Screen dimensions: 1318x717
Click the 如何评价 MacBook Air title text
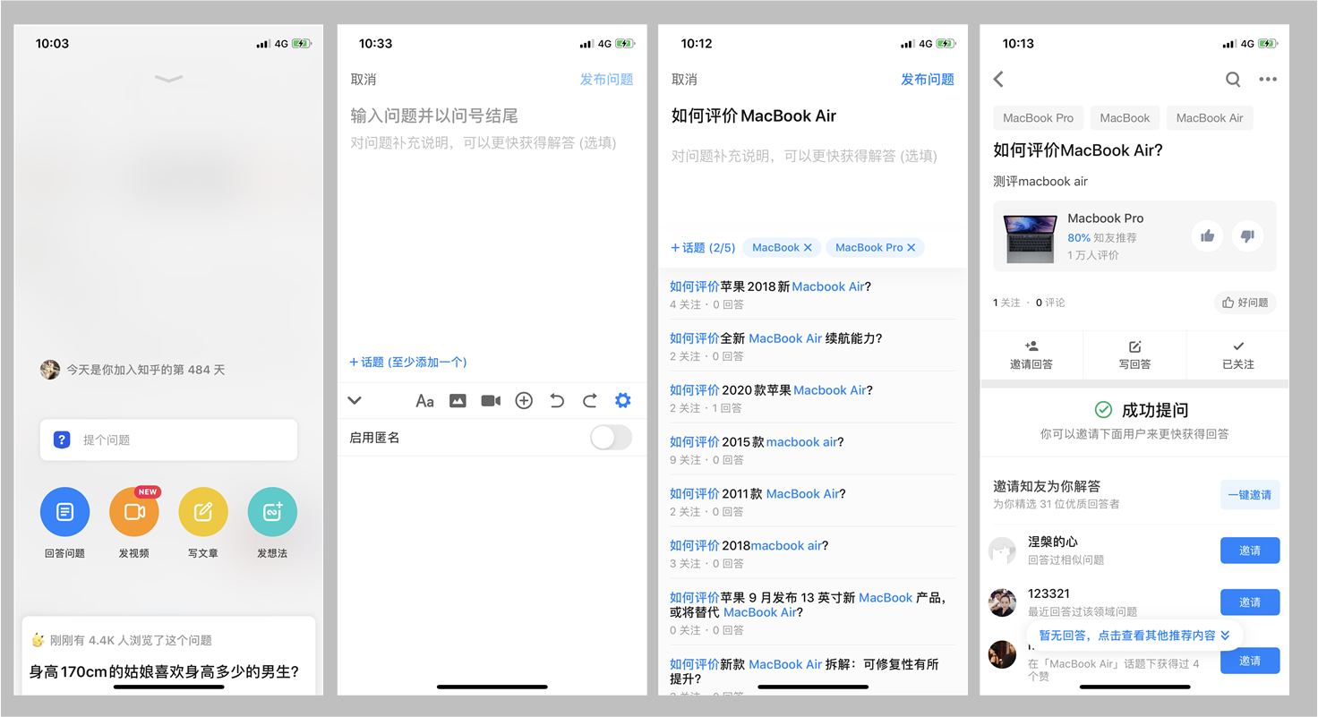coord(754,115)
